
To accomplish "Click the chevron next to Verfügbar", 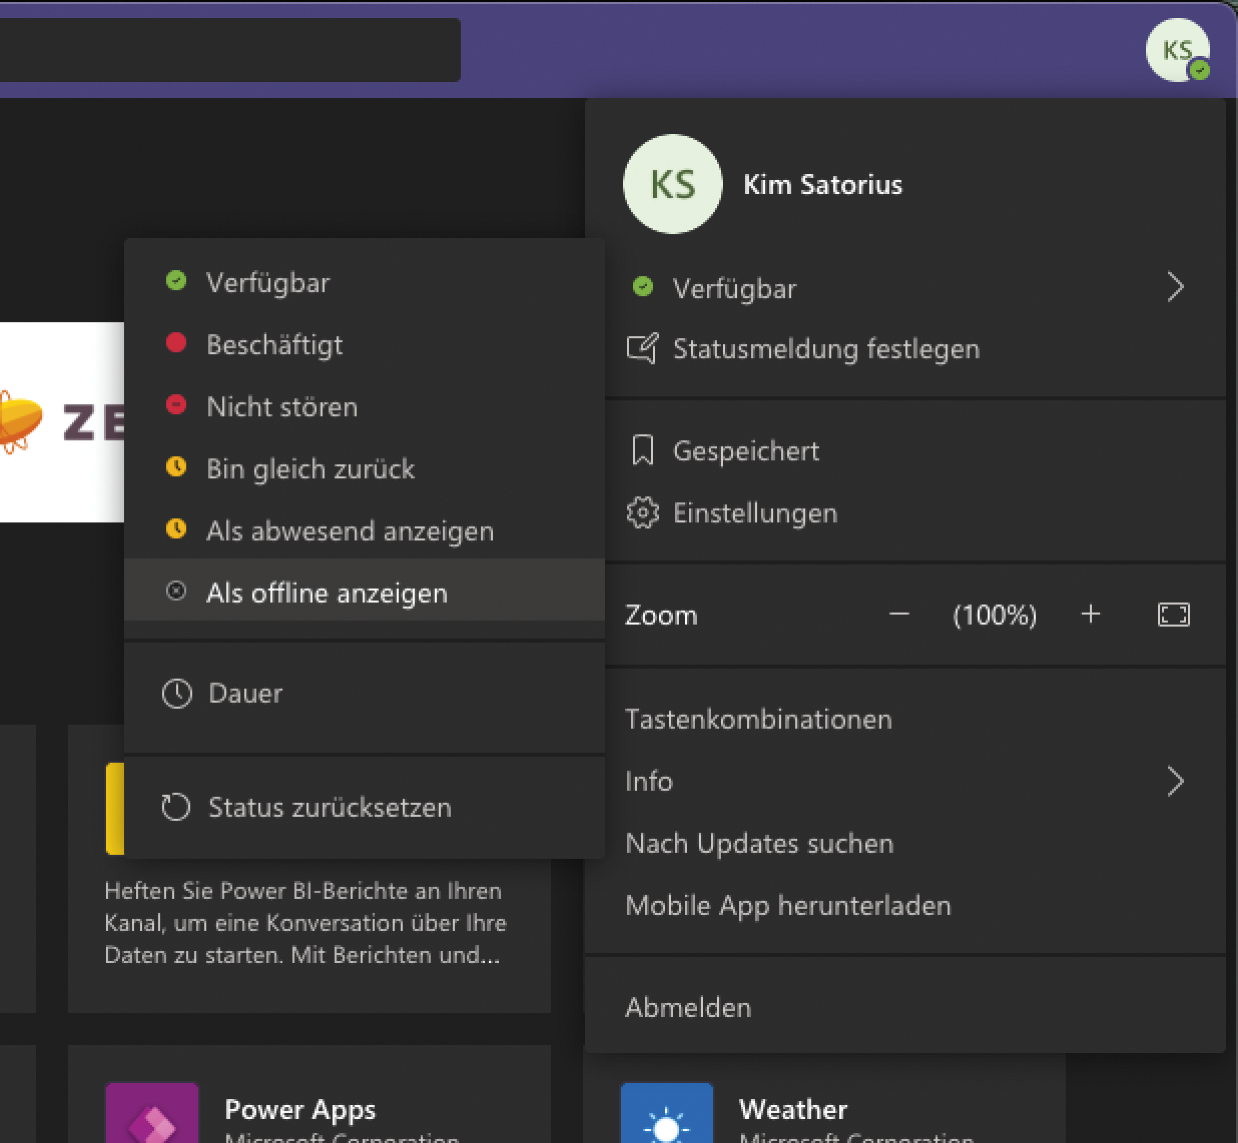I will click(1175, 288).
